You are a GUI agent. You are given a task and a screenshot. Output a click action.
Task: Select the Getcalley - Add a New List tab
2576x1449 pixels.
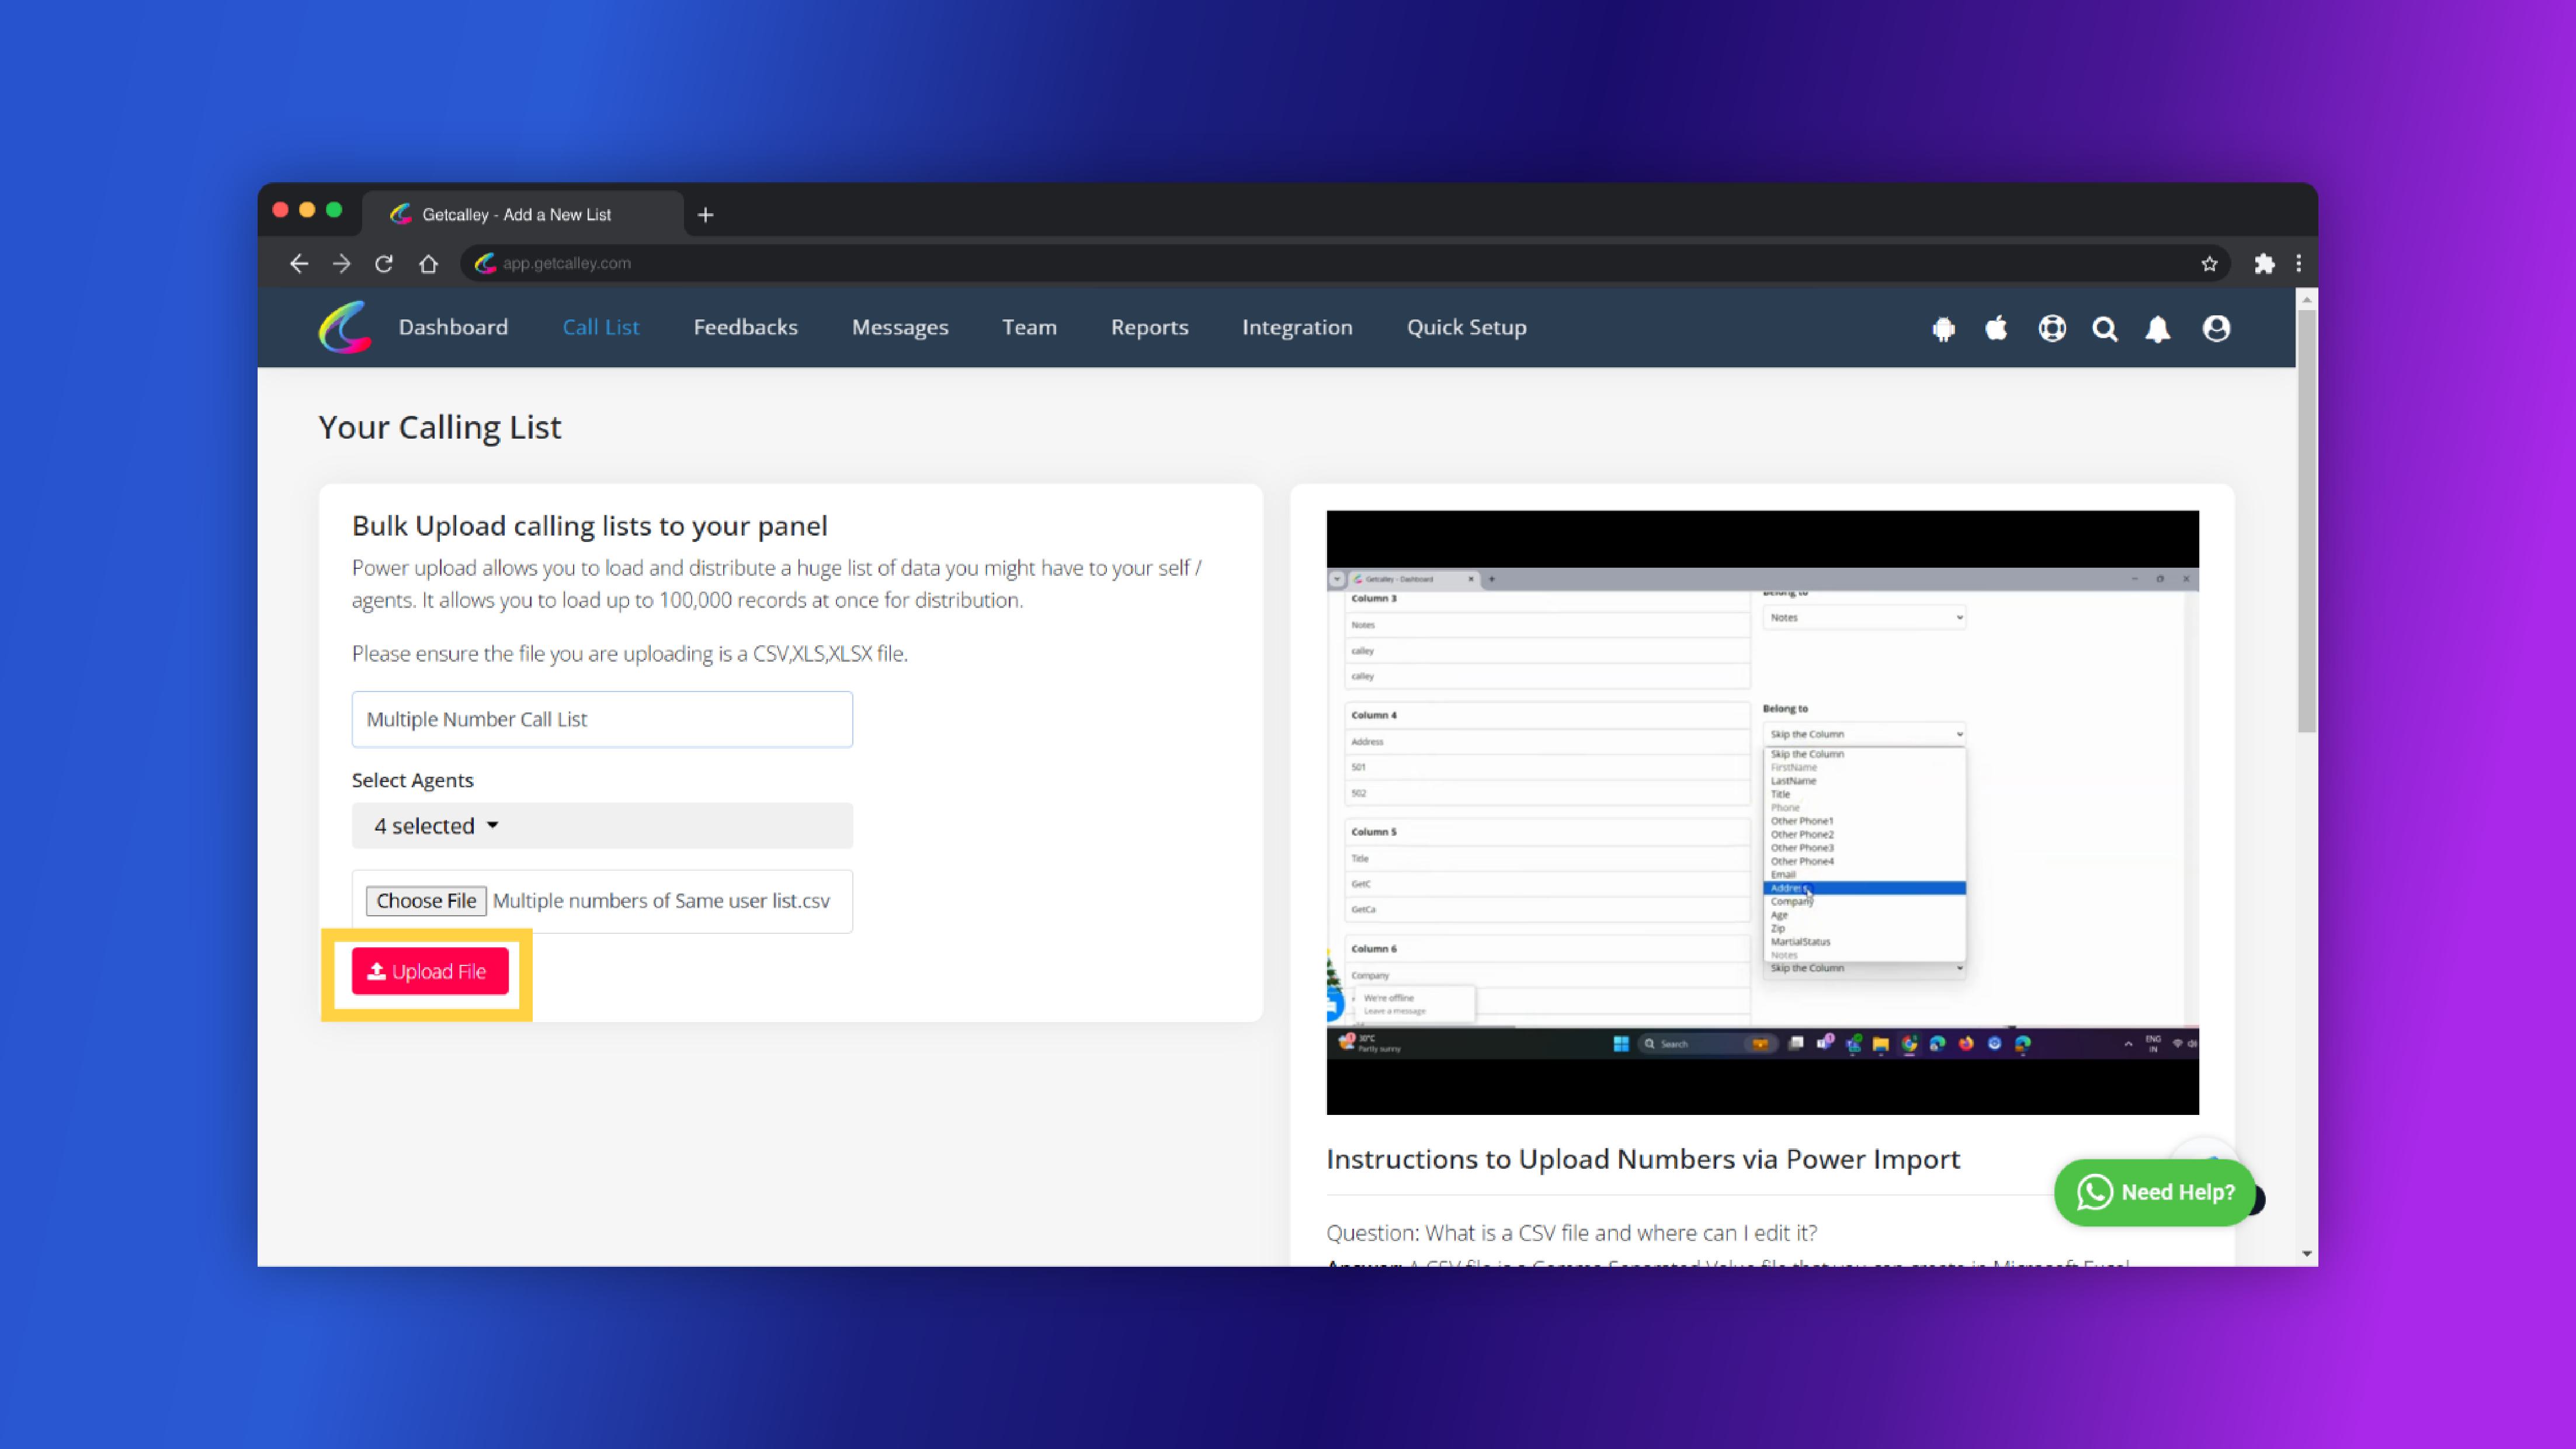click(x=522, y=214)
